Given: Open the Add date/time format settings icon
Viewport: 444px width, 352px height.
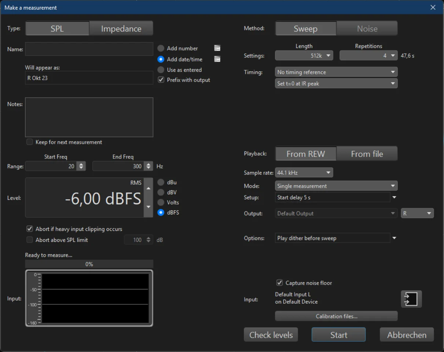Looking at the screenshot, I should point(217,59).
